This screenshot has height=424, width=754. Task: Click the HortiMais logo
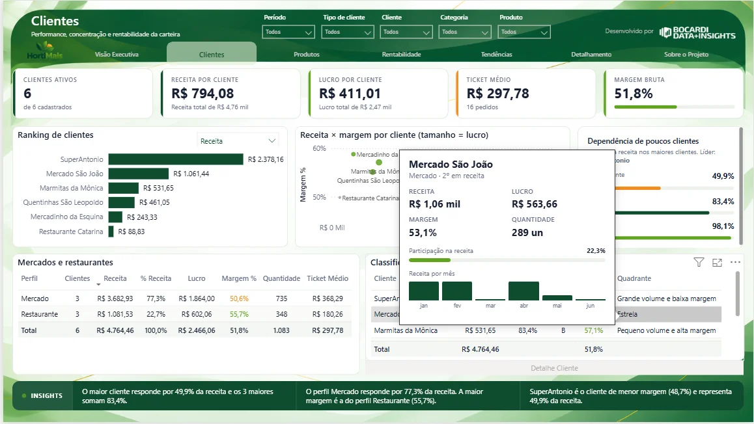pos(45,51)
